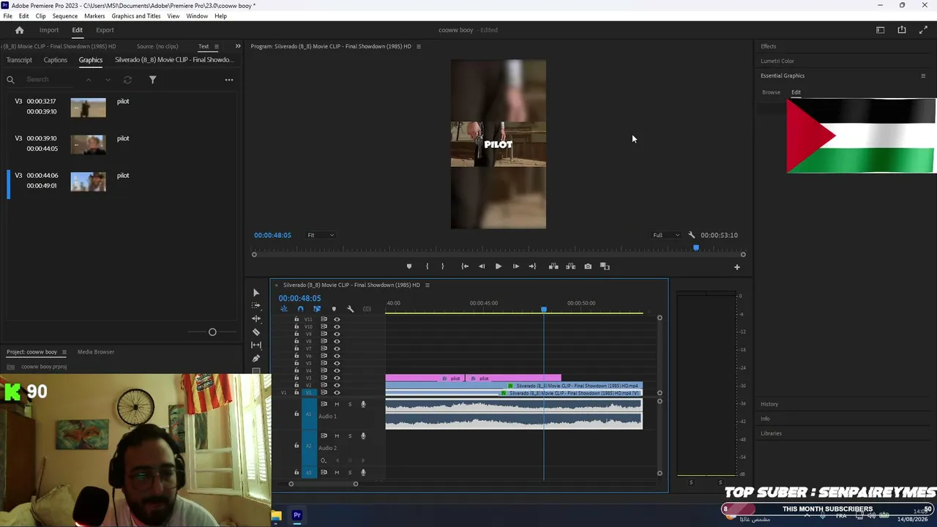Solo the Audio 1 track
The height and width of the screenshot is (527, 937).
coord(350,404)
